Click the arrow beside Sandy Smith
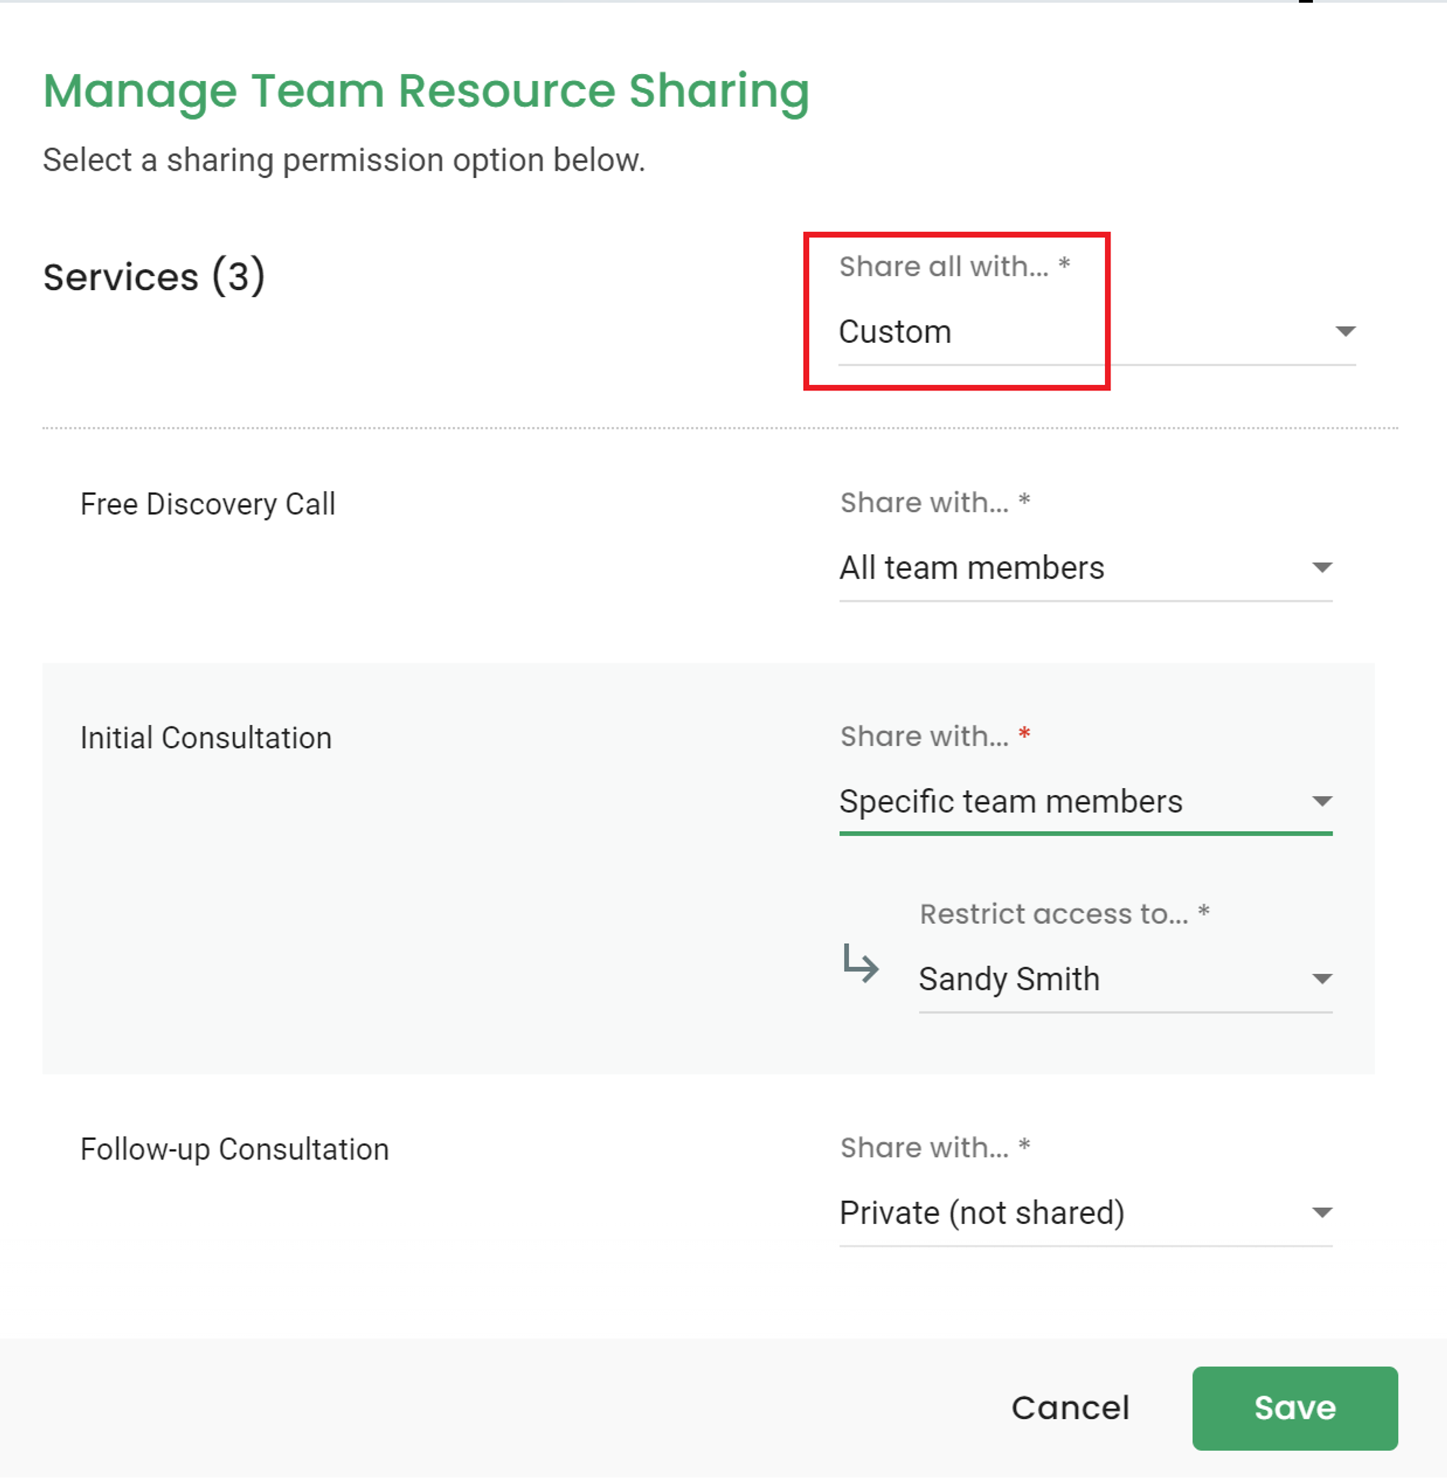This screenshot has width=1447, height=1483. (x=1322, y=980)
